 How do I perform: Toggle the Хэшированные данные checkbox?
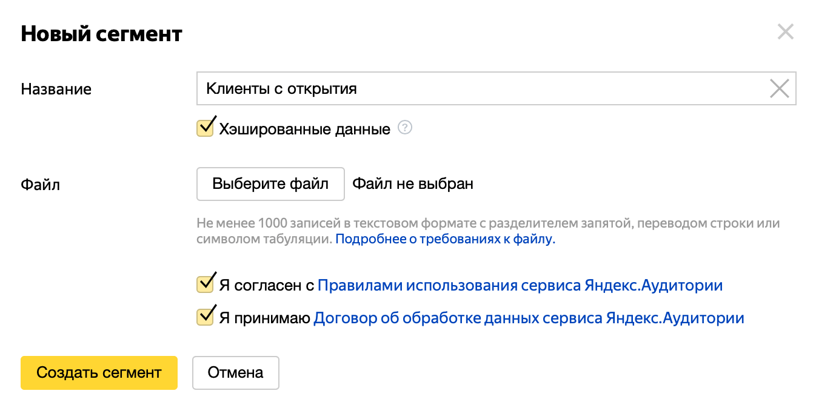pos(205,127)
